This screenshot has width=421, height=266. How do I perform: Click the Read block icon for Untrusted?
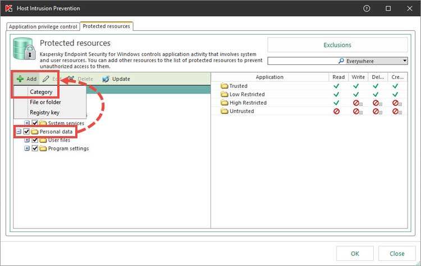click(x=336, y=111)
